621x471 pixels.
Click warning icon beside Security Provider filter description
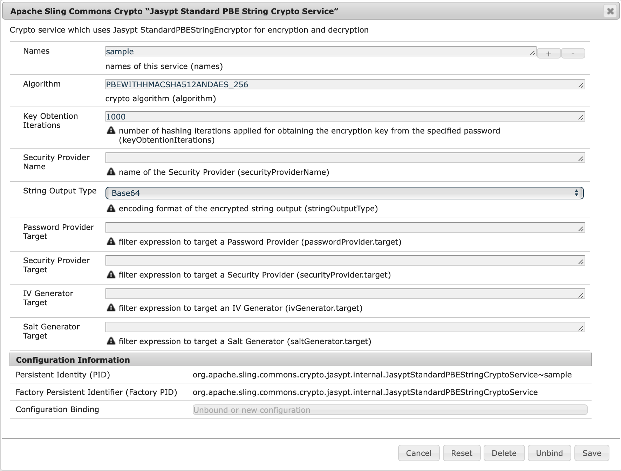111,275
